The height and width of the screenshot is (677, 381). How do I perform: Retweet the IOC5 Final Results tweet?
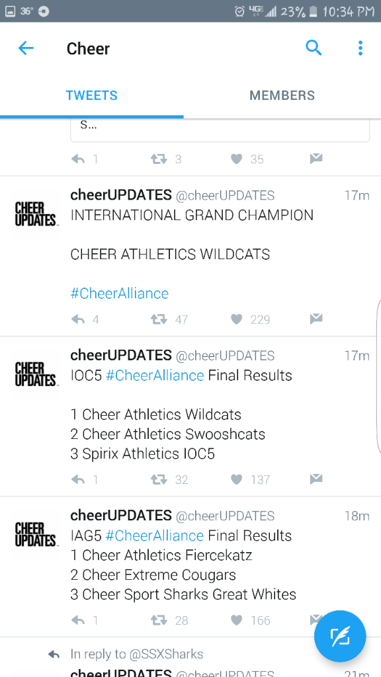[x=159, y=480]
